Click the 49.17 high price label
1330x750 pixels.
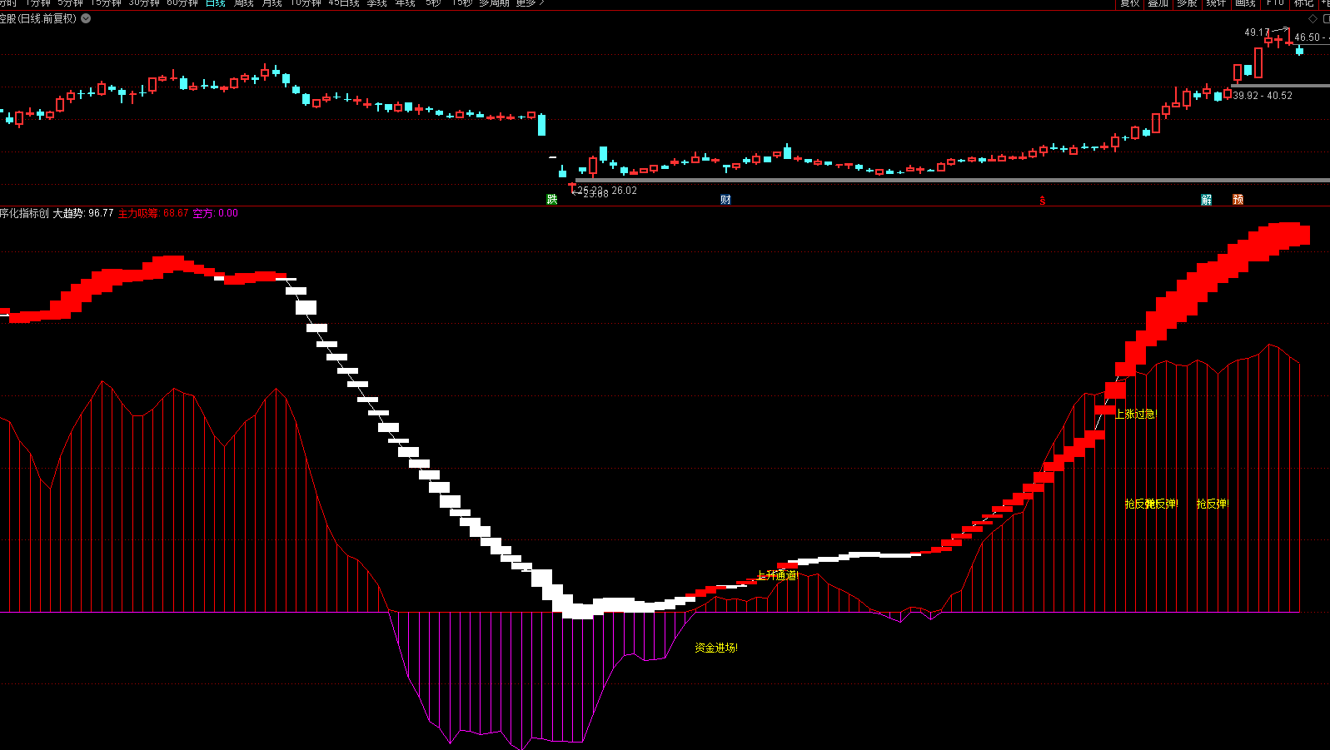(x=1256, y=32)
